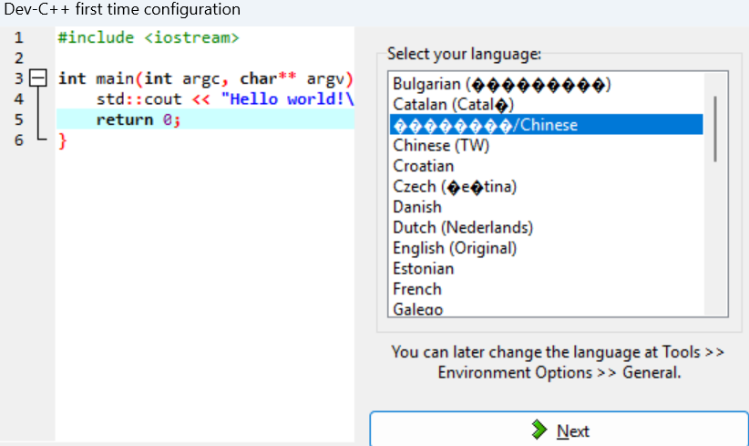The height and width of the screenshot is (446, 749).
Task: Select the highlighted /Chinese language entry
Action: pyautogui.click(x=546, y=124)
